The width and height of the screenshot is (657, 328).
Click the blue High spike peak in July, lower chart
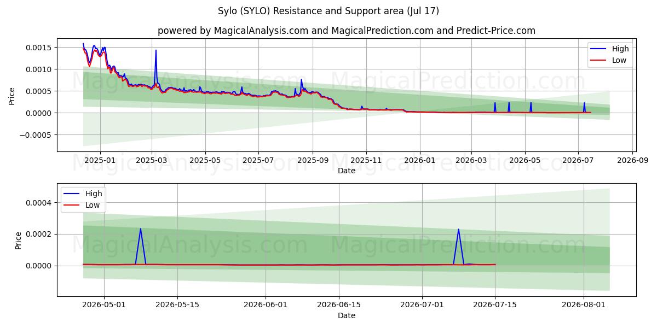point(458,230)
